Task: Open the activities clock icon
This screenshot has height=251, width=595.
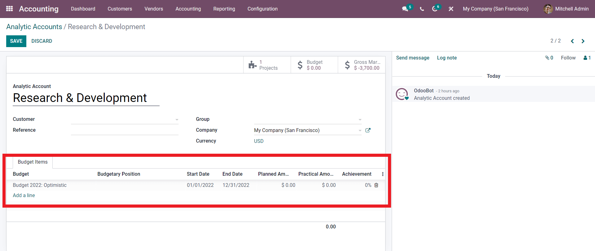Action: pos(435,9)
